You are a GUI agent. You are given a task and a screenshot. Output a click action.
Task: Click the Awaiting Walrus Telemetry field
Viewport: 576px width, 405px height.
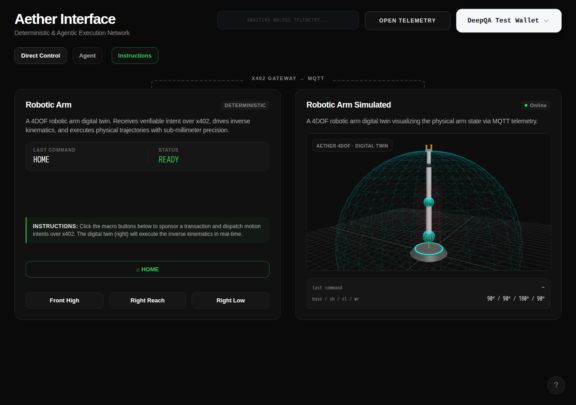tap(288, 20)
